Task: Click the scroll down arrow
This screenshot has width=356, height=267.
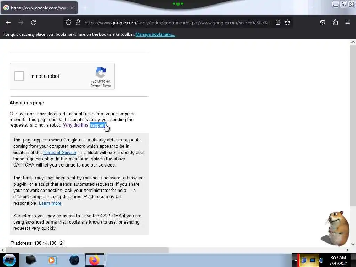Action: 353,244
